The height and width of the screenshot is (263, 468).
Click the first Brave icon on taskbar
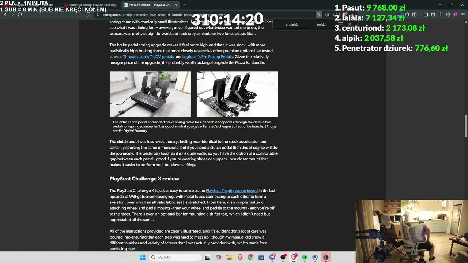tap(240, 257)
